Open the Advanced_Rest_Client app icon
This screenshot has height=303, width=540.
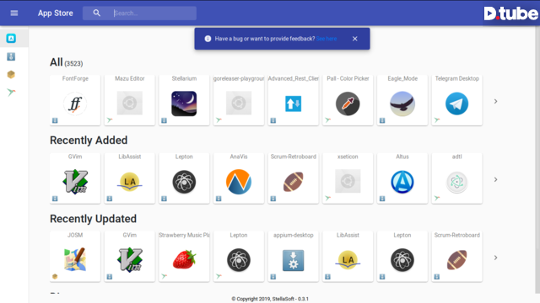pos(293,104)
